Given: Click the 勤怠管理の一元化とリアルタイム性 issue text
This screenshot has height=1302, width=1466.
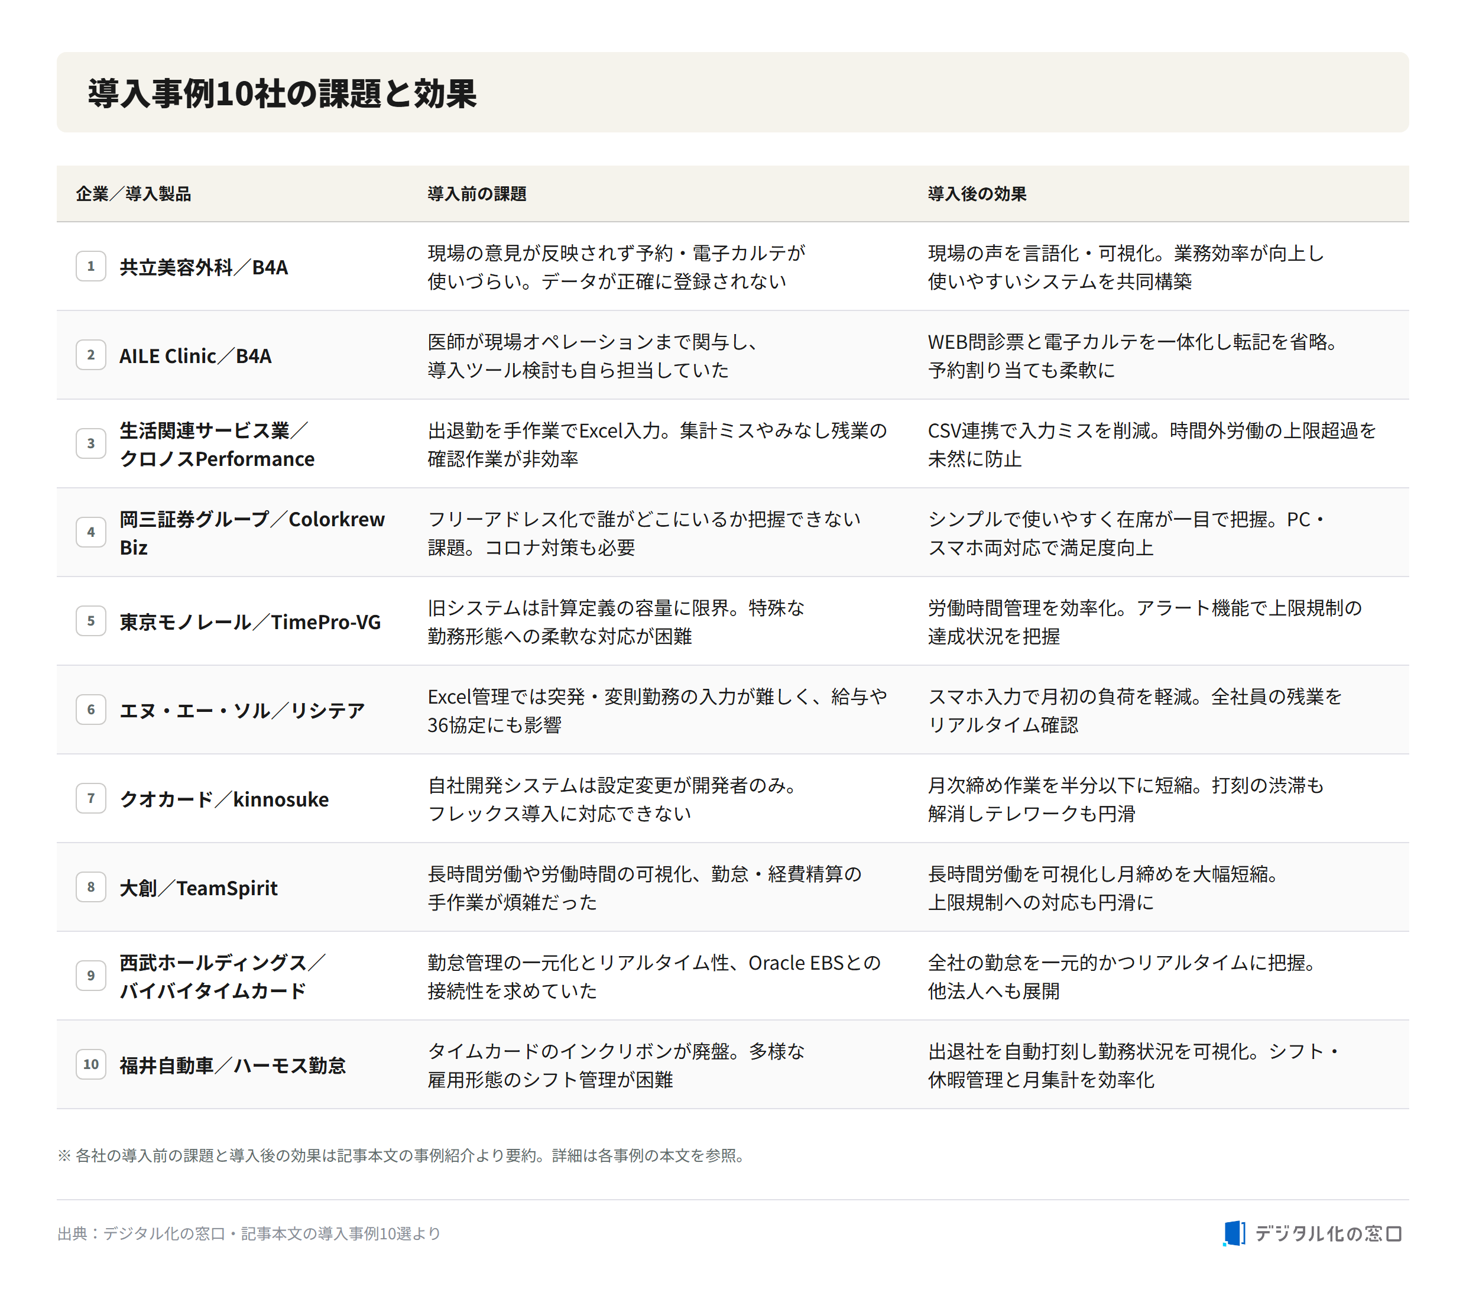Looking at the screenshot, I should tap(654, 976).
